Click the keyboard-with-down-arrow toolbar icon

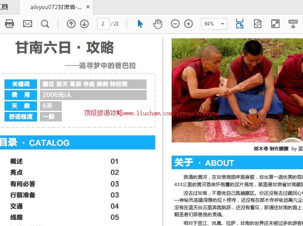(x=293, y=24)
